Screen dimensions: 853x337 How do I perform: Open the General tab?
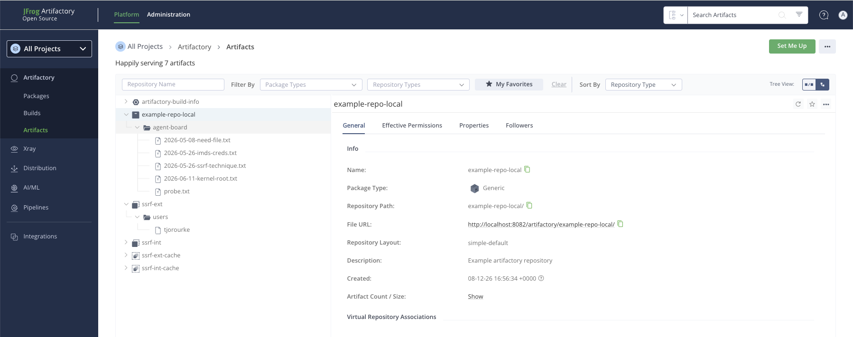pyautogui.click(x=354, y=126)
